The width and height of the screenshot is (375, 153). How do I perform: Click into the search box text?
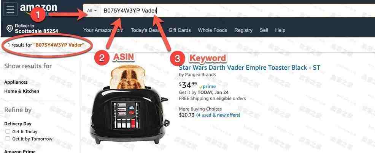click(x=237, y=11)
